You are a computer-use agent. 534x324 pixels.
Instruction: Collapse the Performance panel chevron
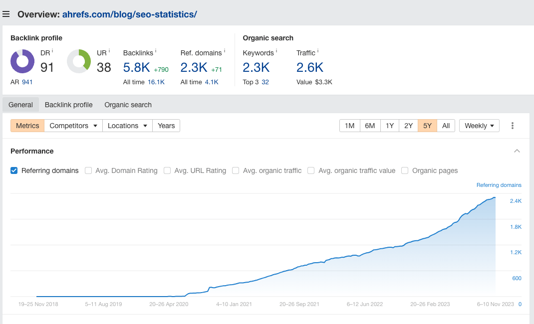pos(517,151)
